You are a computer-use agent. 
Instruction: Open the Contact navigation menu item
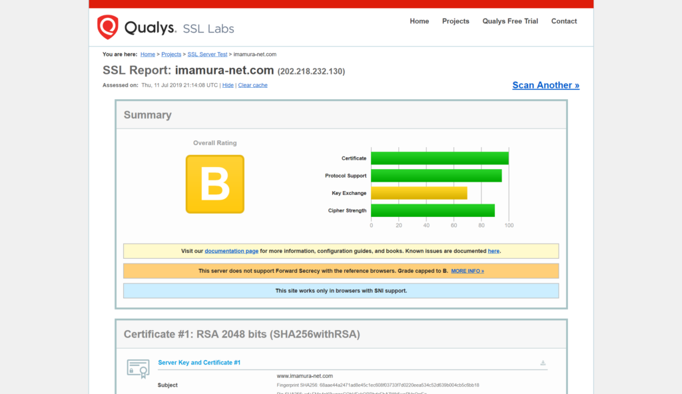coord(563,21)
